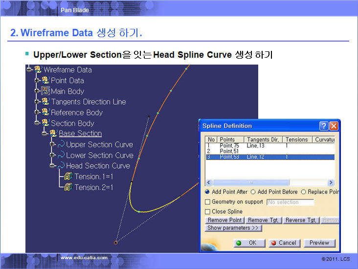Collapse the Head Section Curve node
358x269 pixels.
point(53,166)
